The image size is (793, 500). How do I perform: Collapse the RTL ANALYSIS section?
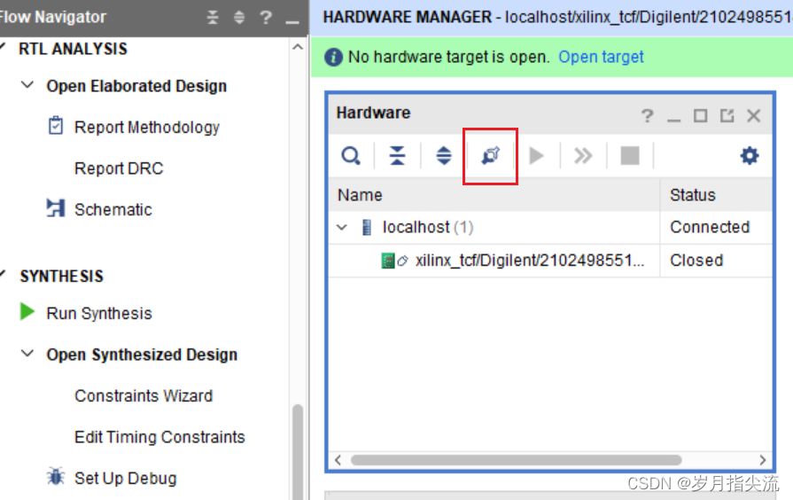tap(3, 48)
